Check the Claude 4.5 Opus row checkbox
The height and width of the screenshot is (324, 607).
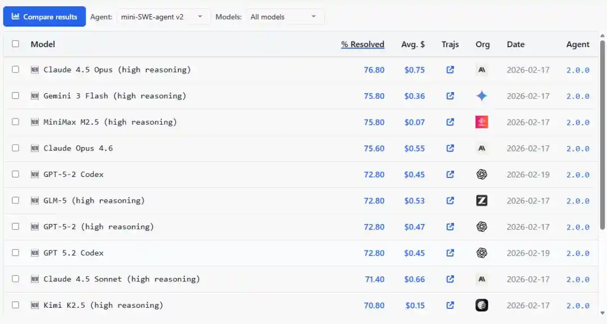[16, 69]
